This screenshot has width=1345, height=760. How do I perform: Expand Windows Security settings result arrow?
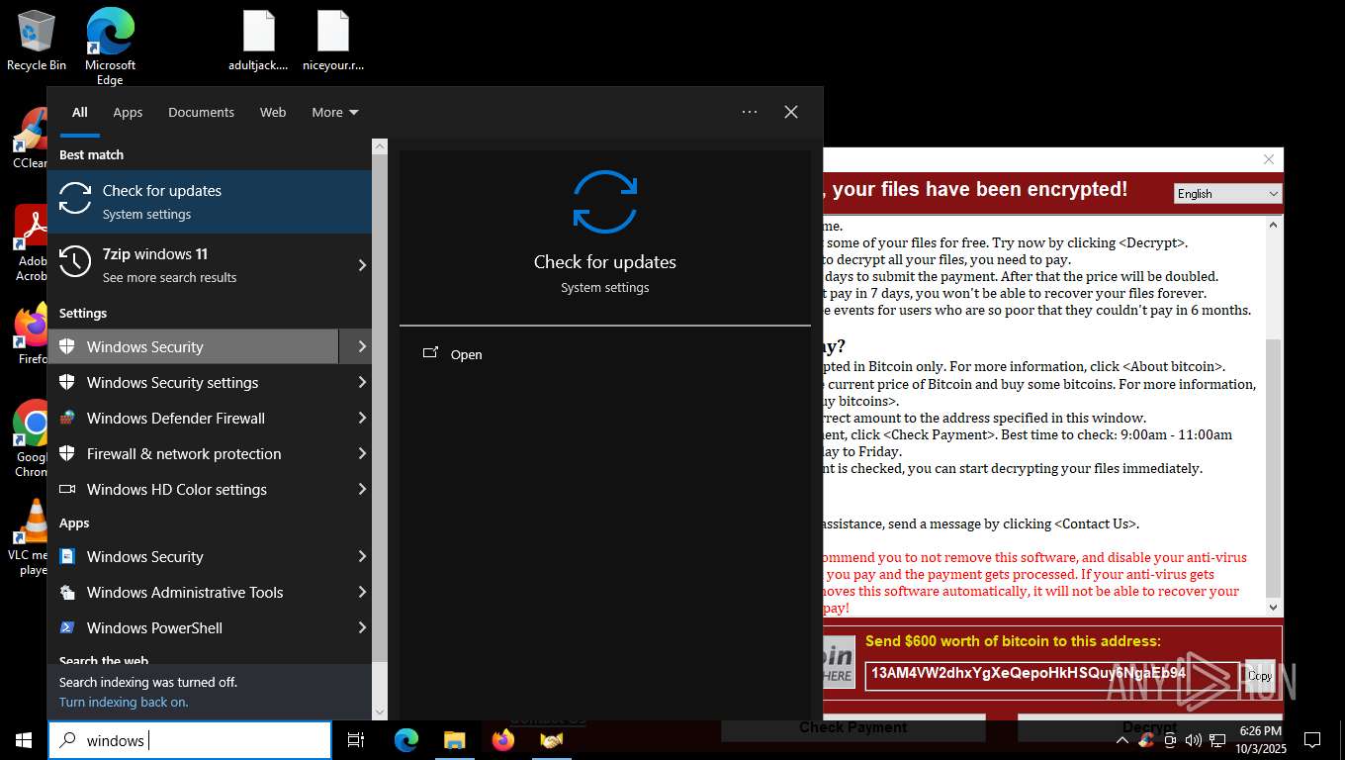click(x=362, y=382)
